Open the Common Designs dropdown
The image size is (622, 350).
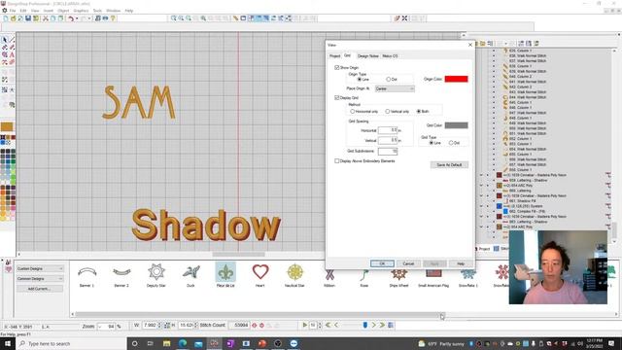[x=40, y=279]
